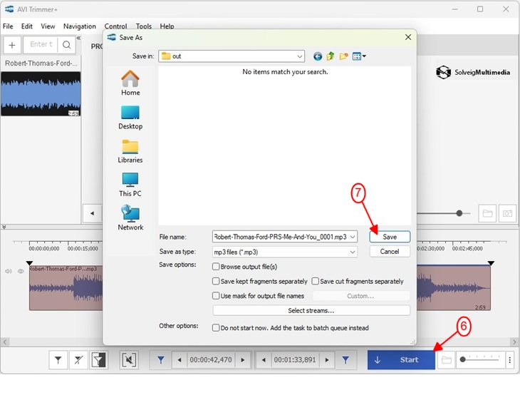Enable Use mask for output file names
520x415 pixels.
point(216,296)
